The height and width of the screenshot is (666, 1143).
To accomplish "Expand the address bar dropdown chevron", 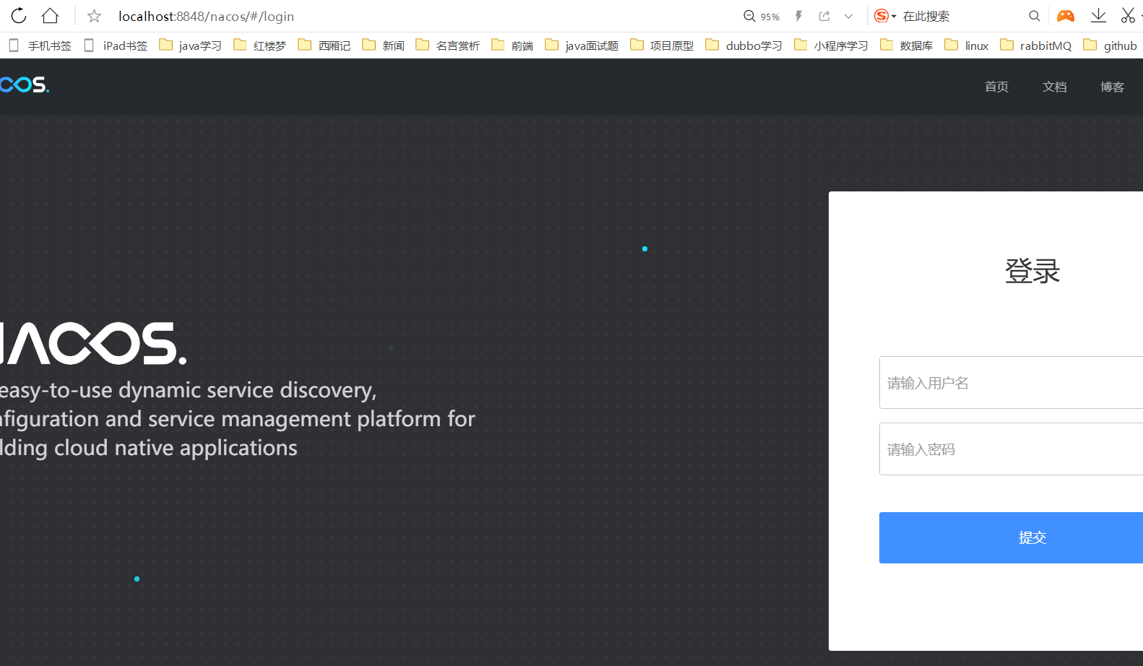I will point(848,16).
